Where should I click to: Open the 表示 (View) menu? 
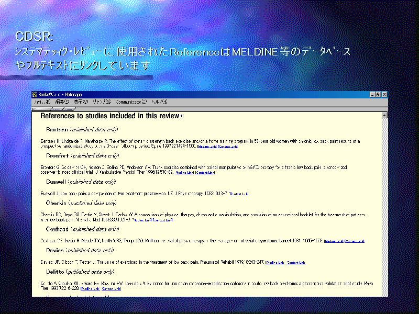pos(80,102)
